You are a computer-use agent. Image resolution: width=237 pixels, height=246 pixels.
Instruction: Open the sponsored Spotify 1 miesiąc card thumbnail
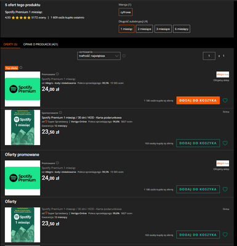(23, 127)
